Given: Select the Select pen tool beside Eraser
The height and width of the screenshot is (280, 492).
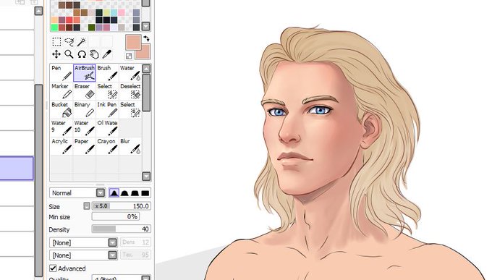Looking at the screenshot, I should (x=107, y=91).
